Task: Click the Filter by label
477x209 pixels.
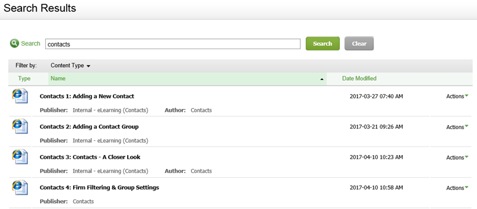Action: click(x=26, y=65)
